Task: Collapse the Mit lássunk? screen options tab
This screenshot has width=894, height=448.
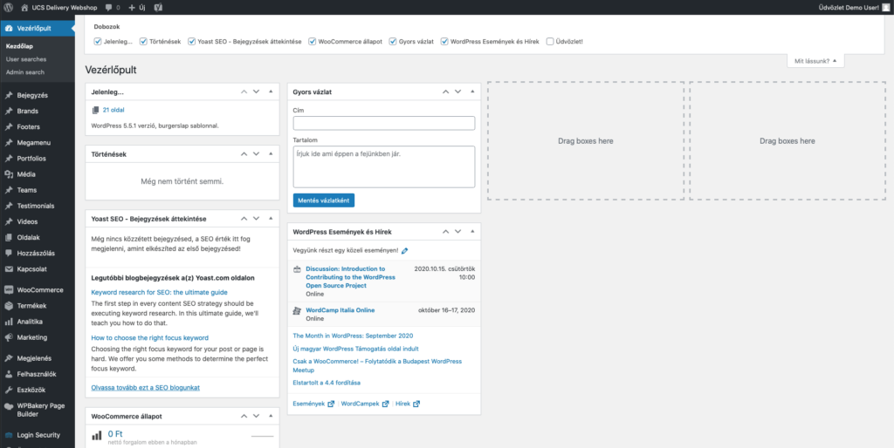Action: tap(815, 61)
